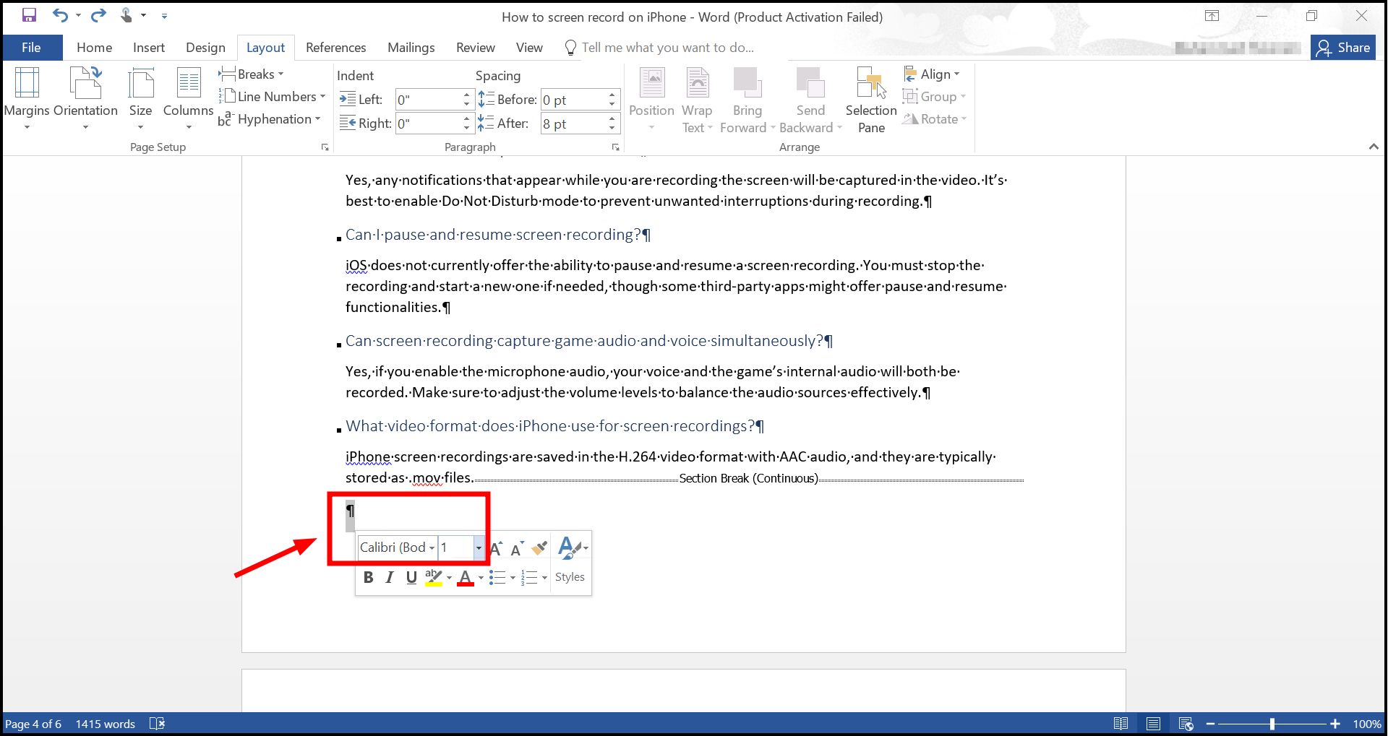Click the 100% zoom level
The width and height of the screenshot is (1388, 736).
coord(1366,724)
